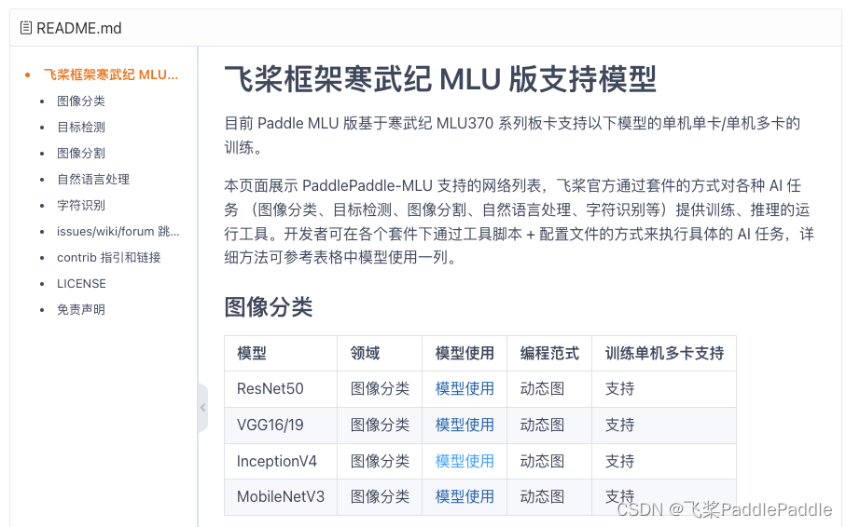846x527 pixels.
Task: Click 动态图 cell in VGG16/19 row
Action: [549, 426]
